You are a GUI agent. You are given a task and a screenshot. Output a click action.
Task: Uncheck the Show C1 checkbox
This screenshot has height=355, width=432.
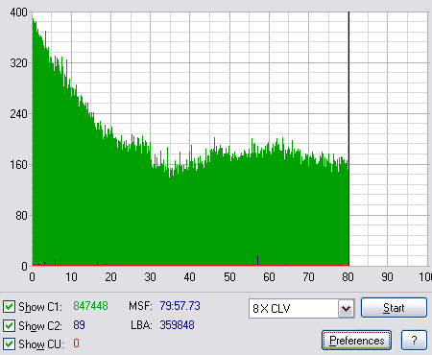(9, 306)
